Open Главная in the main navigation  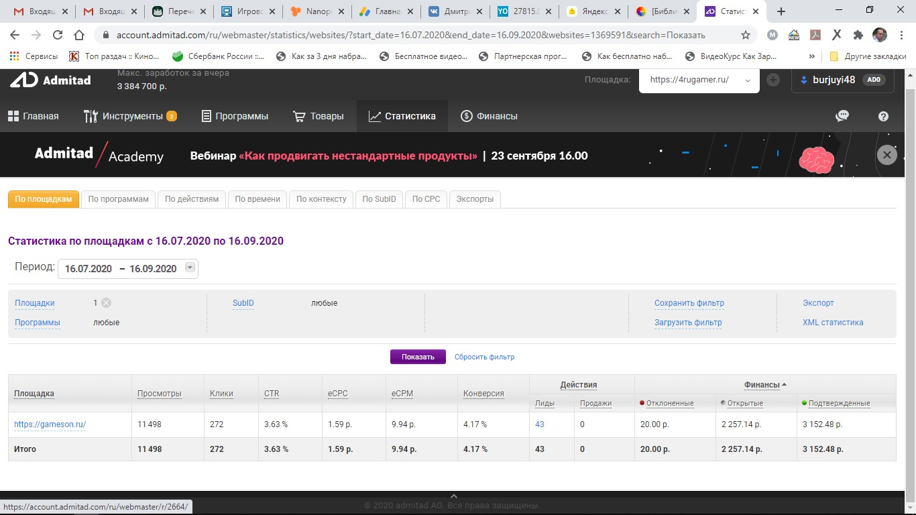(x=34, y=116)
